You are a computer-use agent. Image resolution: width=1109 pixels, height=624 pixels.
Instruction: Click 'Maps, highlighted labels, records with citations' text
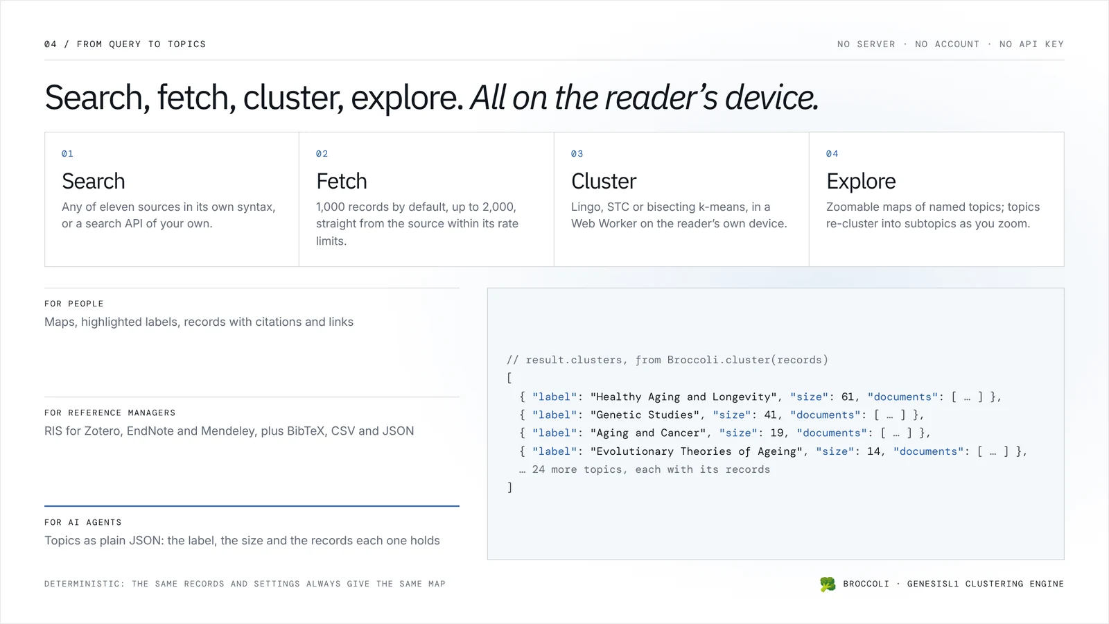coord(199,322)
